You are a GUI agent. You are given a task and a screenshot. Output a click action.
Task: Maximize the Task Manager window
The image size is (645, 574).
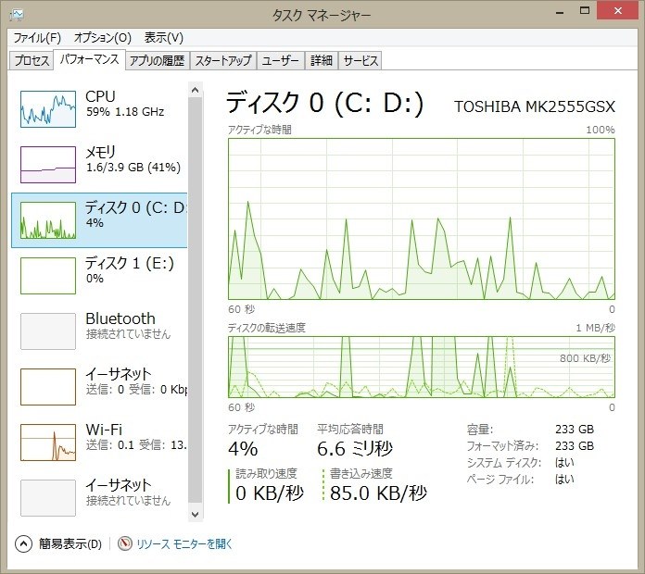click(585, 11)
